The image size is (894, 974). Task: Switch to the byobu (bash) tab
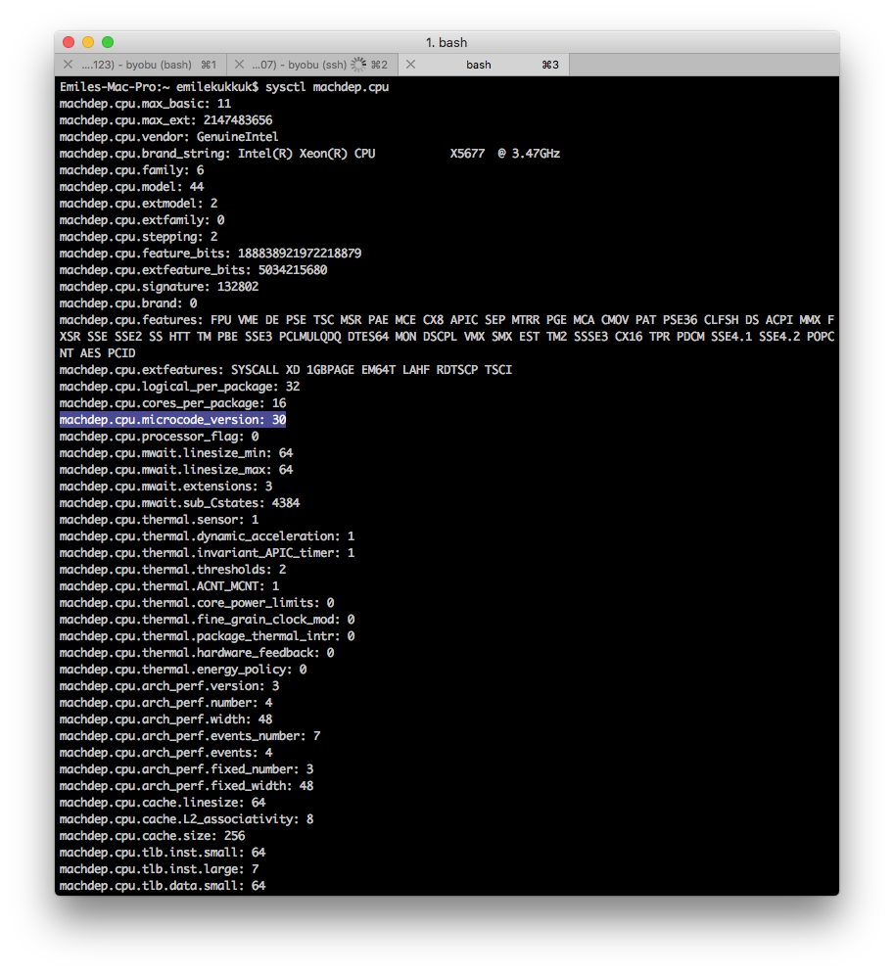tap(141, 65)
